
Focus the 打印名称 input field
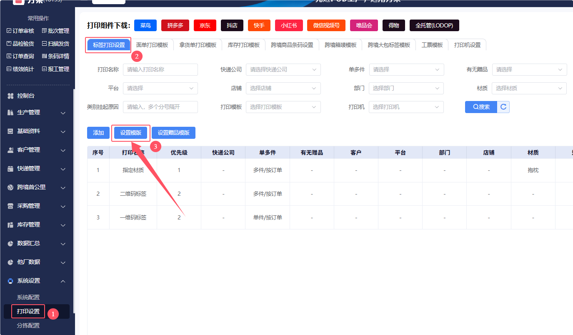[x=160, y=69]
